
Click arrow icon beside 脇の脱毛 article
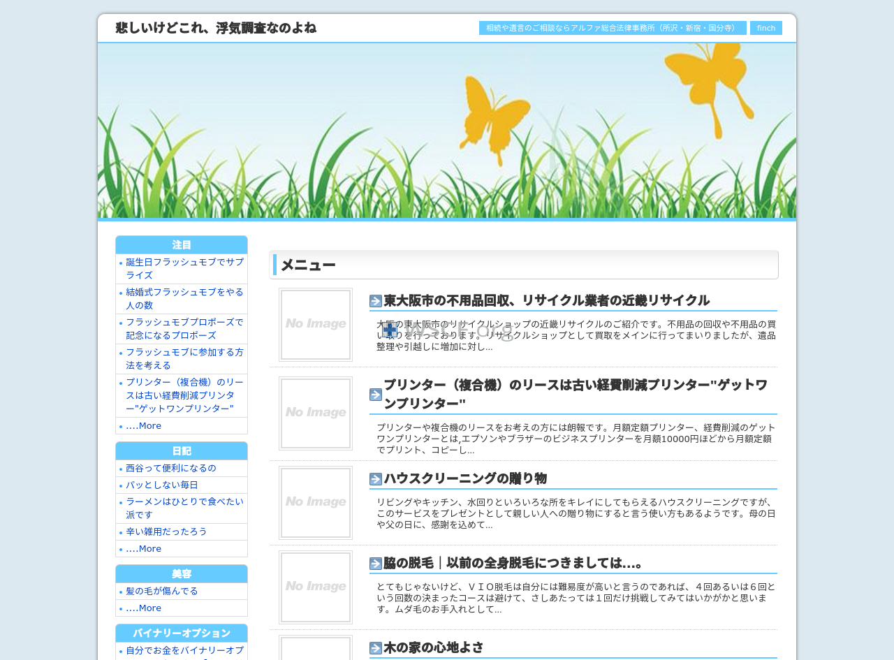[376, 564]
